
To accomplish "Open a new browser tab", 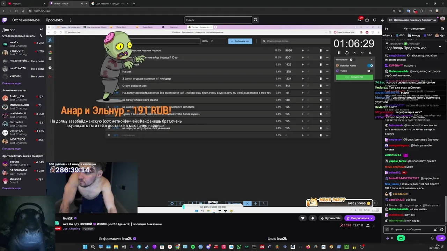I will click(134, 3).
